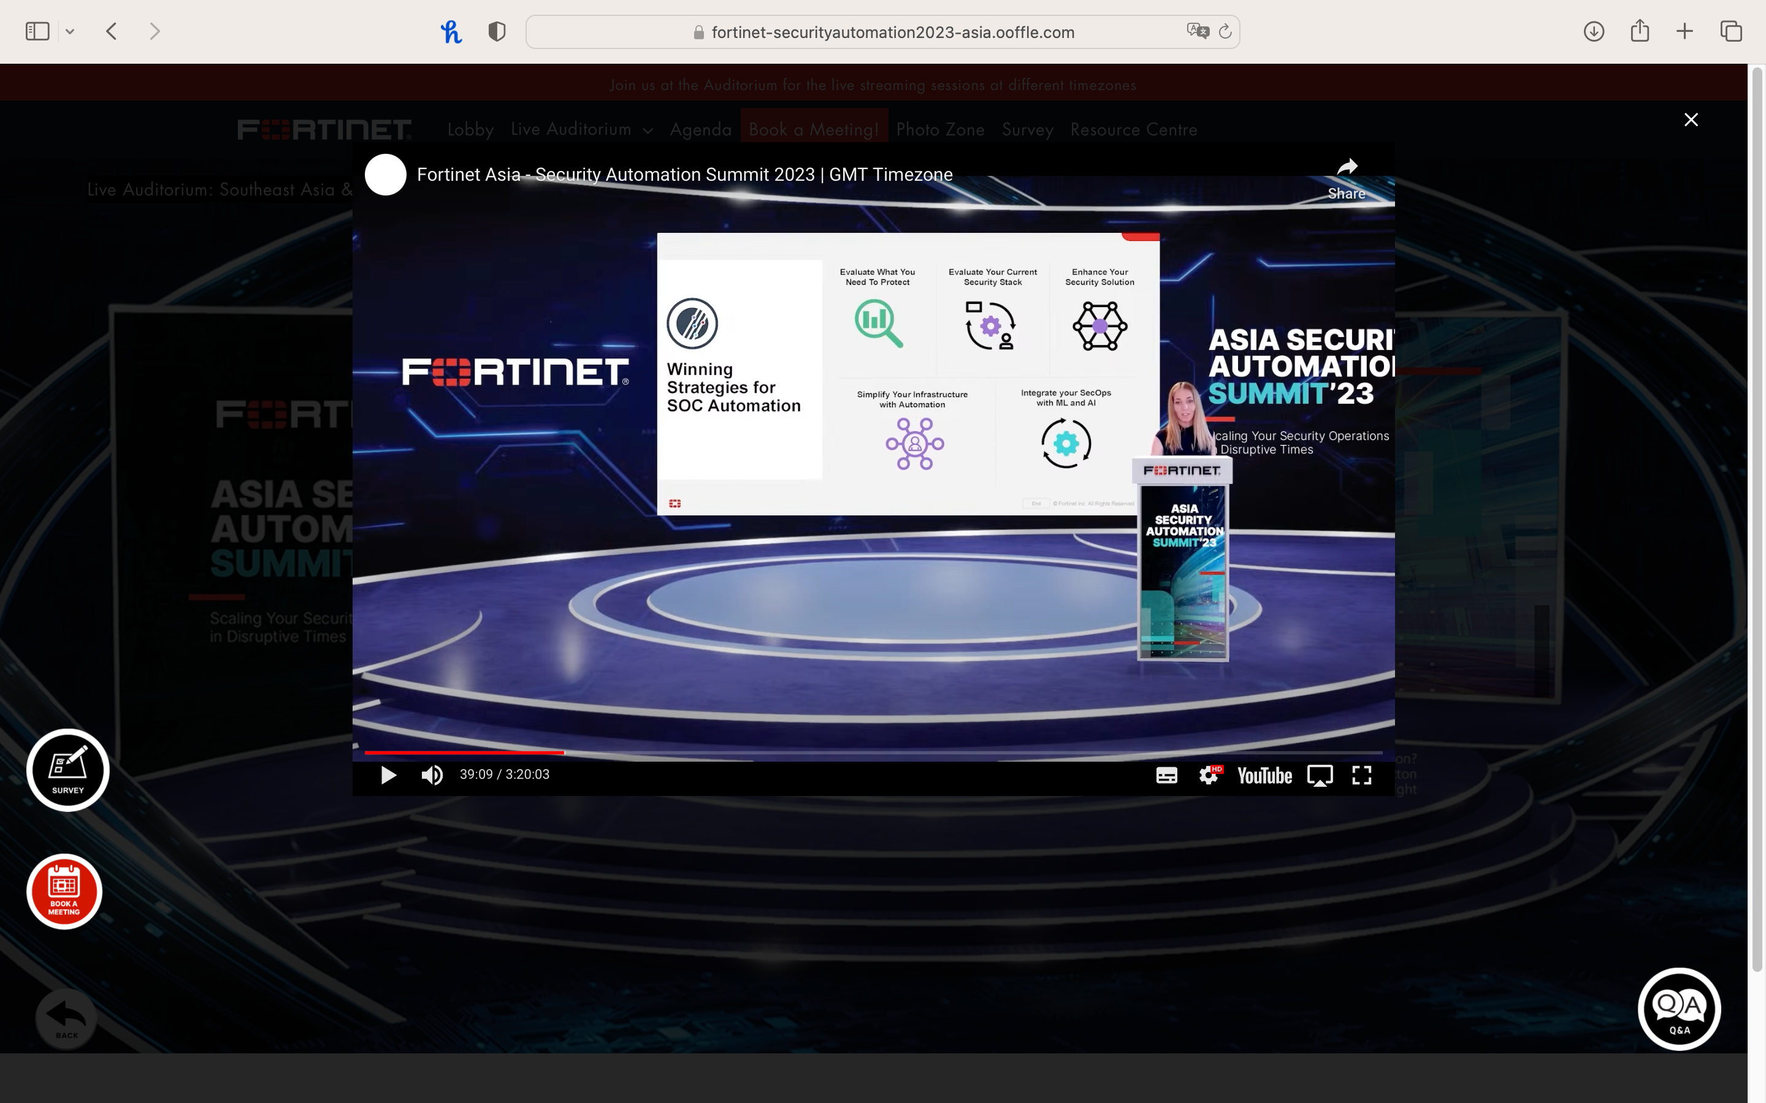
Task: Open YouTube player settings gear
Action: pos(1209,775)
